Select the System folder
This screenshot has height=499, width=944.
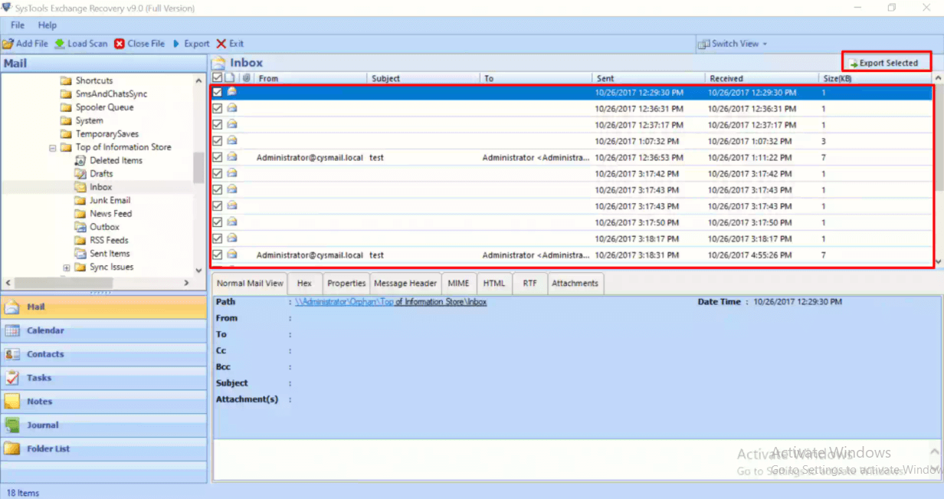89,120
